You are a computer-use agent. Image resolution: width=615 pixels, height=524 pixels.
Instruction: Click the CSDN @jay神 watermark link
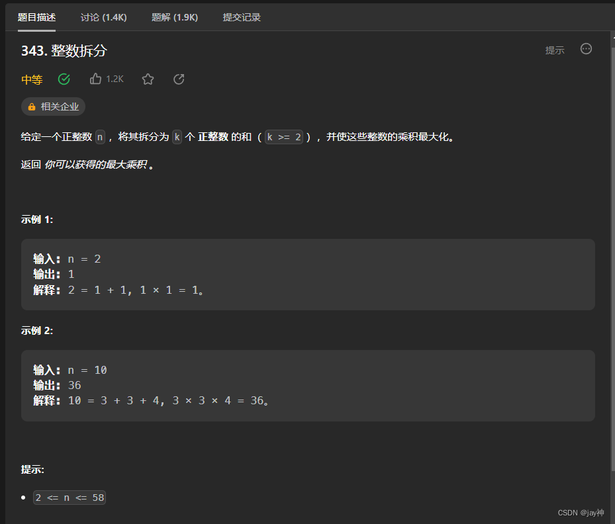coord(580,513)
